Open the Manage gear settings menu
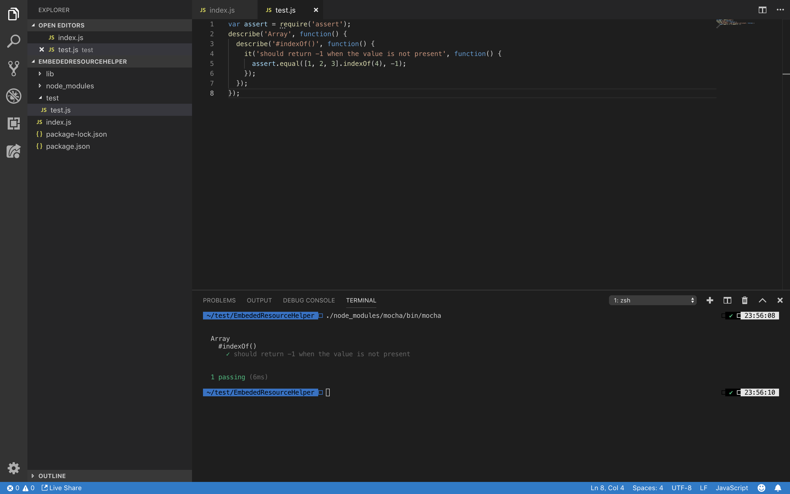 13,468
